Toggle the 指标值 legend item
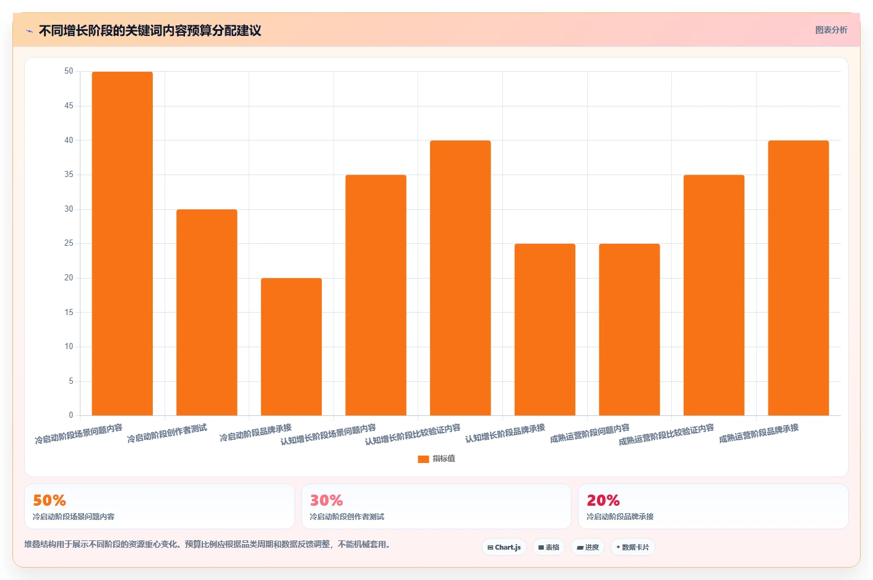Image resolution: width=873 pixels, height=580 pixels. pyautogui.click(x=437, y=459)
